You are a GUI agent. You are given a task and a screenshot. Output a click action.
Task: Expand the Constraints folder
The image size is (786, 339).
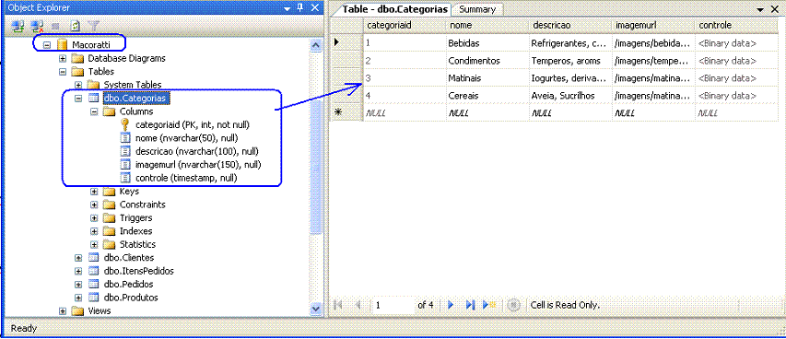point(94,205)
